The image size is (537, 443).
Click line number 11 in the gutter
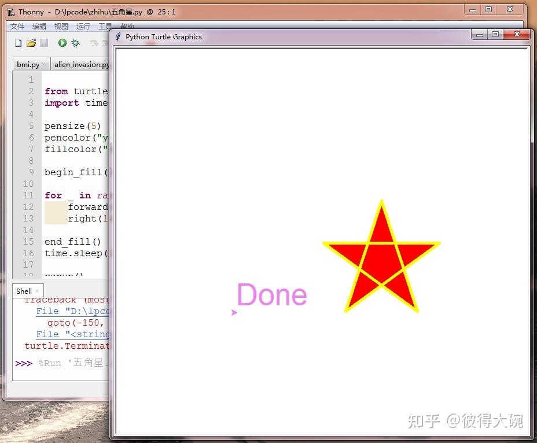coord(27,195)
